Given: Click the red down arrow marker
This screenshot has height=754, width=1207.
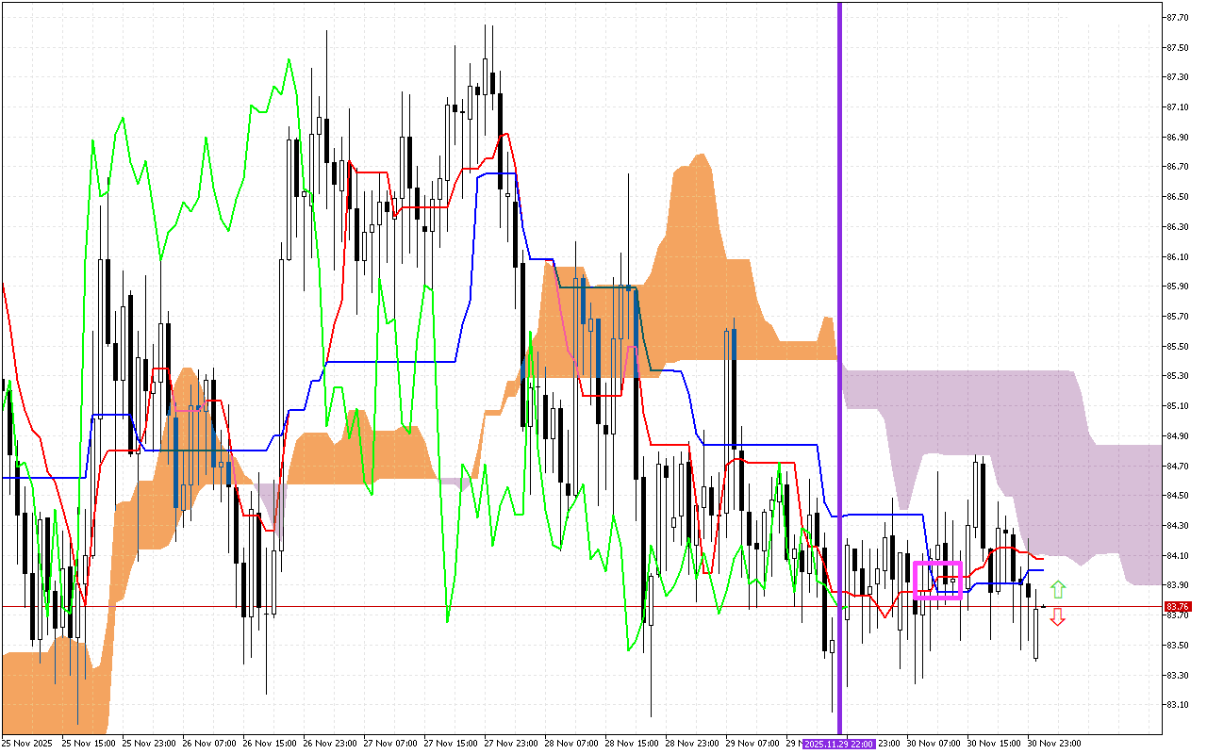Looking at the screenshot, I should 1058,617.
